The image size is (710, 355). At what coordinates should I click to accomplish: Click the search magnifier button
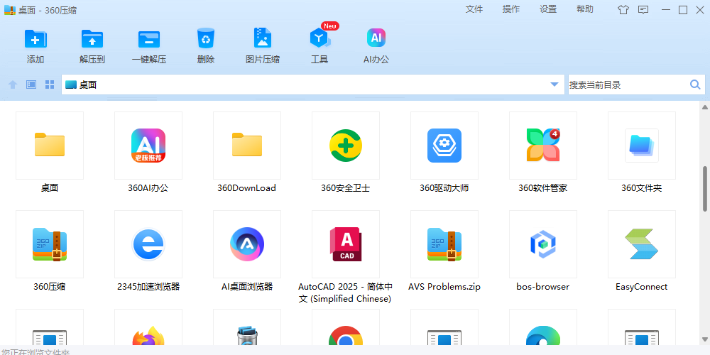[x=695, y=84]
